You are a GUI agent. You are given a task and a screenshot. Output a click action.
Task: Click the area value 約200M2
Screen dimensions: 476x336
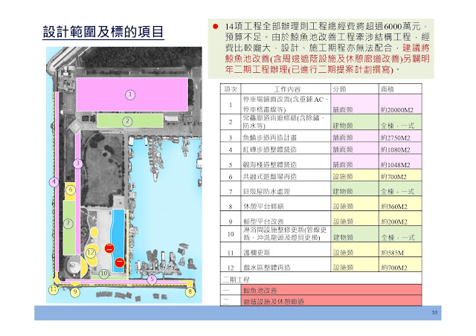pyautogui.click(x=394, y=222)
